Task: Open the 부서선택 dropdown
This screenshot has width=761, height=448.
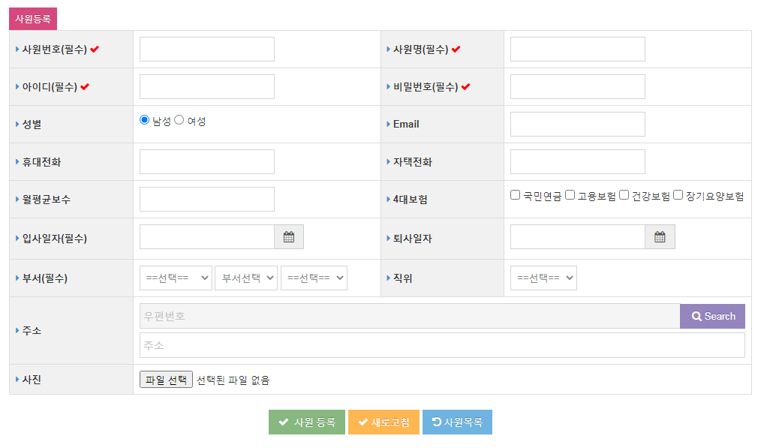Action: click(245, 278)
